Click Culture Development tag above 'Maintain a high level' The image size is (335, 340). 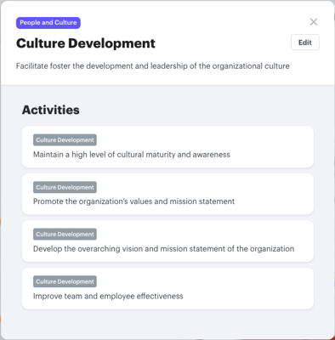65,140
